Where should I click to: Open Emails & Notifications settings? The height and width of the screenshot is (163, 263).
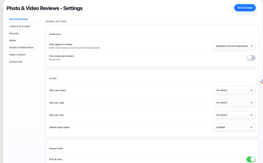(x=21, y=48)
